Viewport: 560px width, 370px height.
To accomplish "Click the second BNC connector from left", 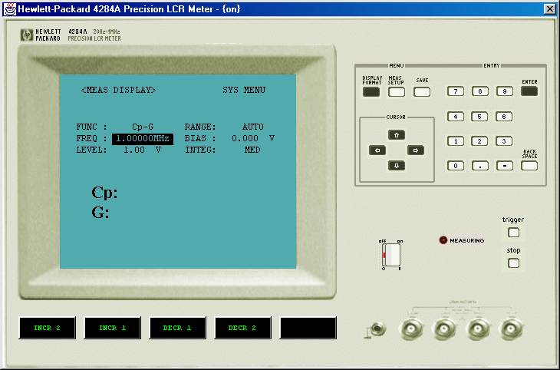I will (x=445, y=329).
